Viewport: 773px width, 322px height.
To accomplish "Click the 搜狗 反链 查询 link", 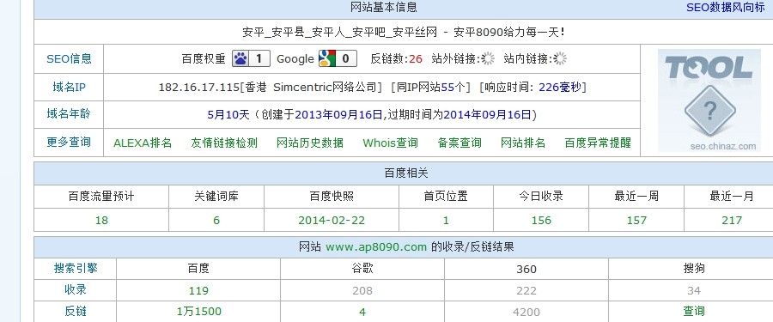I will (694, 311).
